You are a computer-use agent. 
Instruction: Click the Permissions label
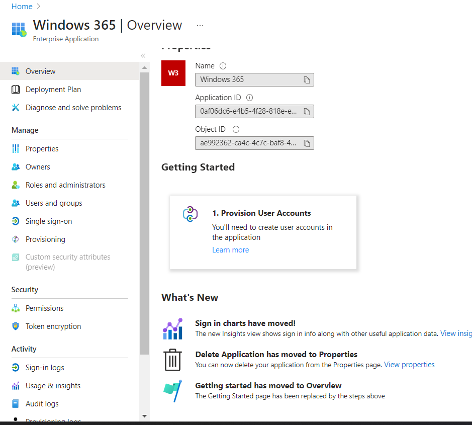point(45,308)
